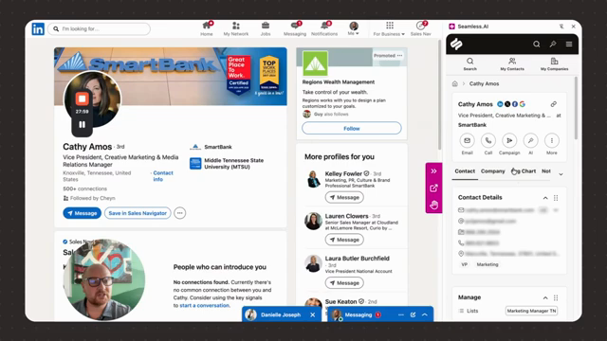Collapse the Manage section chevron
607x341 pixels.
pos(545,297)
